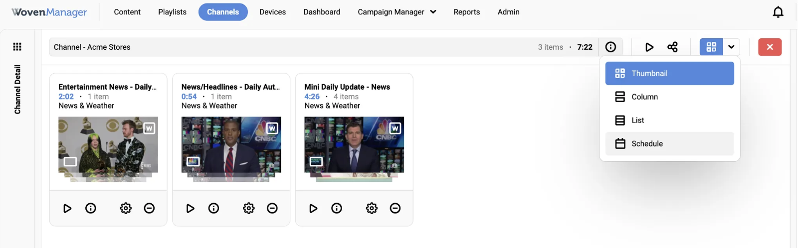Share the channel via share icon
This screenshot has width=801, height=248.
(x=672, y=47)
